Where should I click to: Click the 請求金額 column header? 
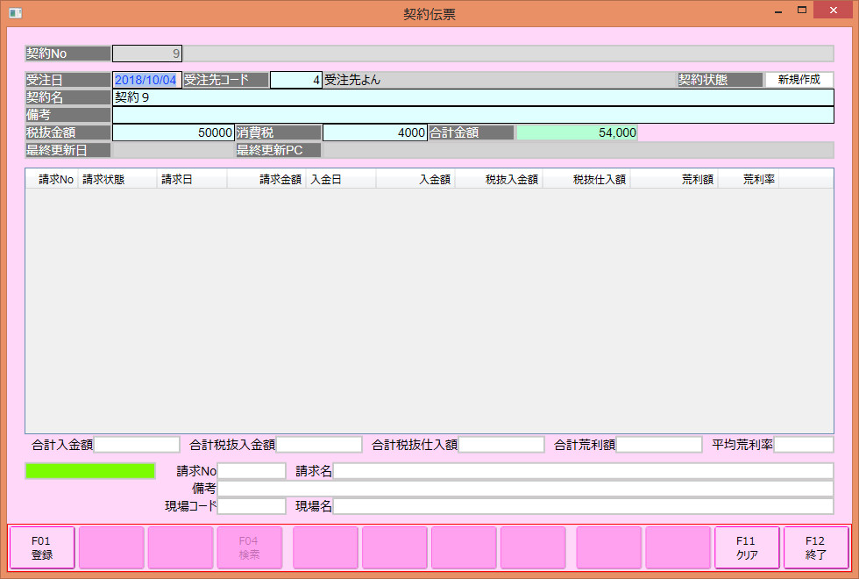pyautogui.click(x=266, y=179)
